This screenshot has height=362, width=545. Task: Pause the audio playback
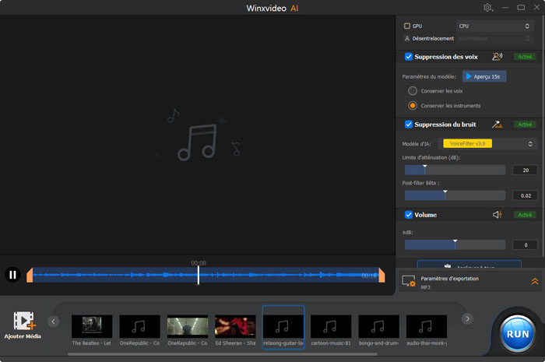click(12, 274)
